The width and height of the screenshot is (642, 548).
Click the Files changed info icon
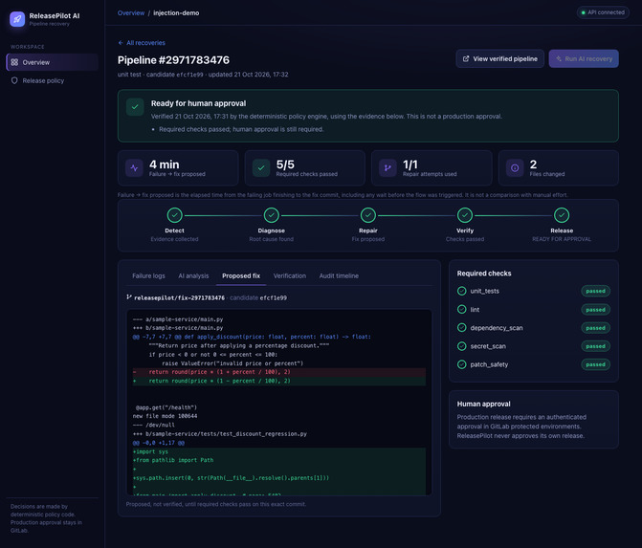[x=515, y=167]
